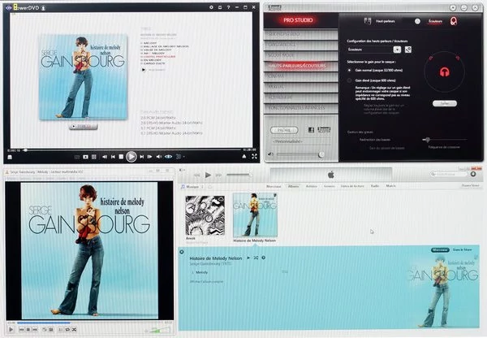Viewport: 487px width, 338px height.
Task: Step forward one frame in PowerDVD
Action: pos(149,157)
